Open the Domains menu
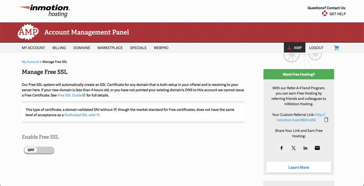This screenshot has height=186, width=364. coord(82,48)
